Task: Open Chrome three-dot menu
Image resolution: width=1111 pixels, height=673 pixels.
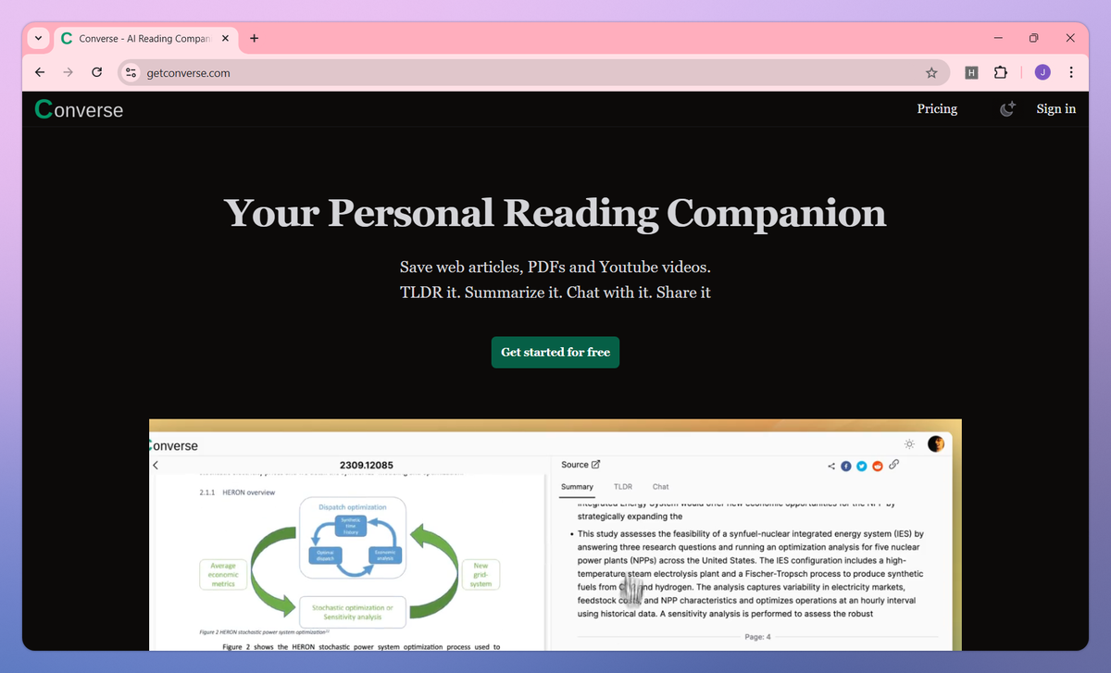Action: (x=1071, y=72)
